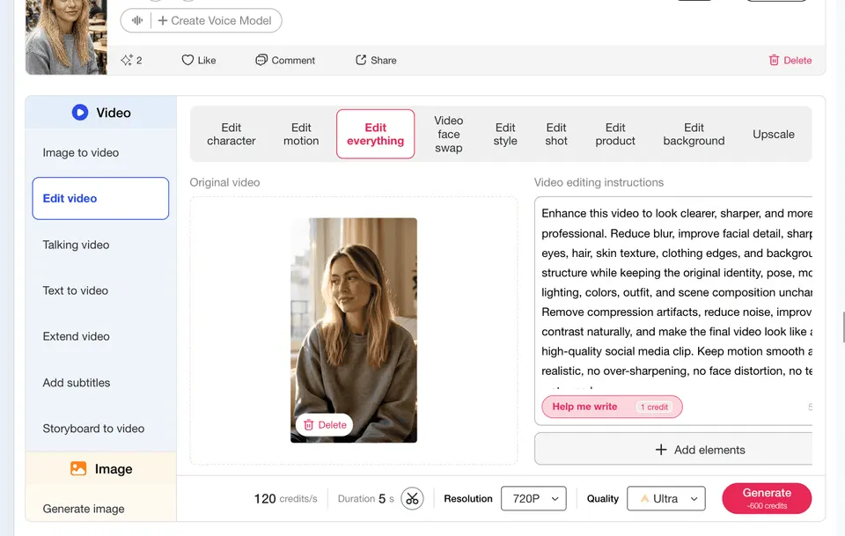Click the Share arrow icon
Screen dimensions: 845x536
click(x=361, y=60)
